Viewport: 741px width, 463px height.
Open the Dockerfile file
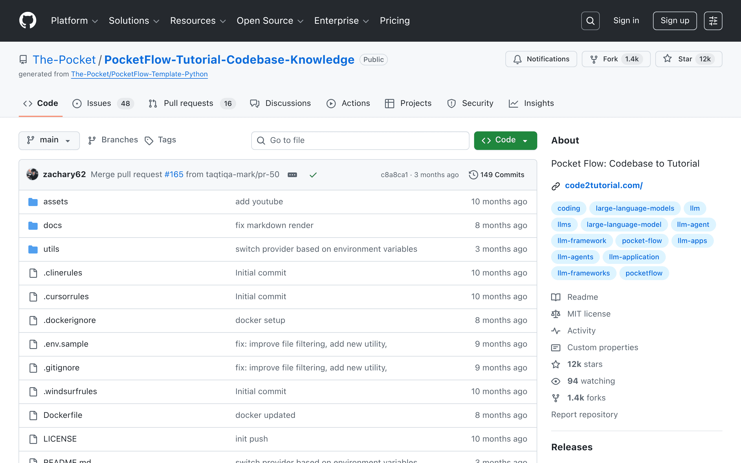coord(63,415)
